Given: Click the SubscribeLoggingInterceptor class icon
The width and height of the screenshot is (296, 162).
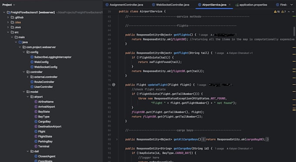Looking at the screenshot, I should click(x=32, y=57).
